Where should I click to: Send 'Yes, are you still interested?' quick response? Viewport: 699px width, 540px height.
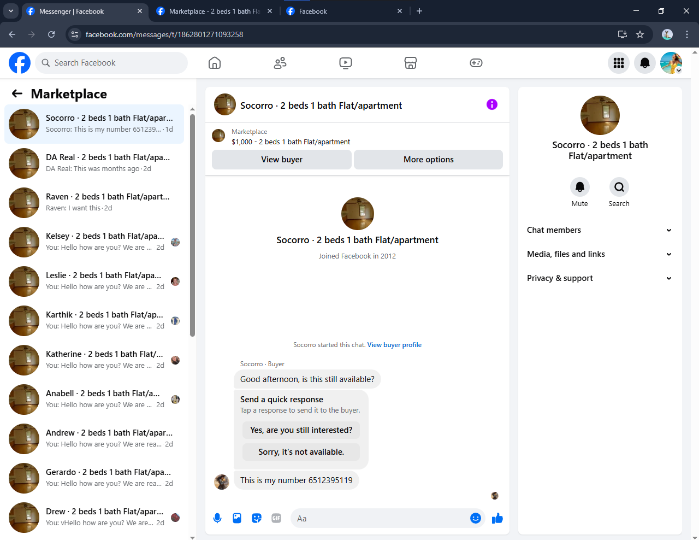pos(301,430)
